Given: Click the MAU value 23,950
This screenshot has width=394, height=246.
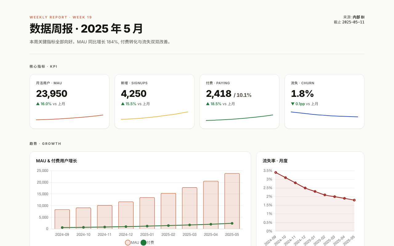Looking at the screenshot, I should 52,93.
